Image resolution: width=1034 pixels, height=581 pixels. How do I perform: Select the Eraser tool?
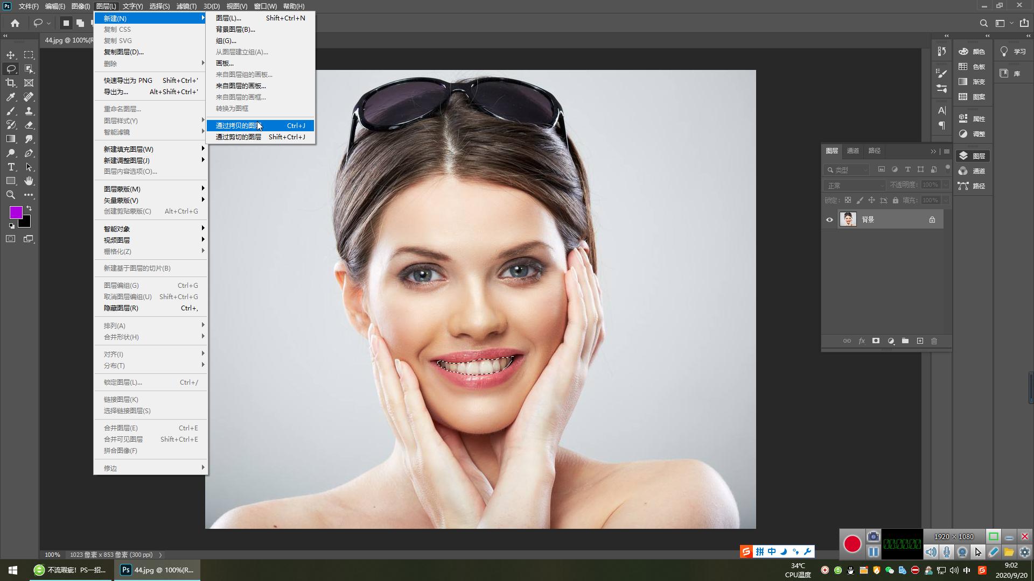tap(29, 125)
